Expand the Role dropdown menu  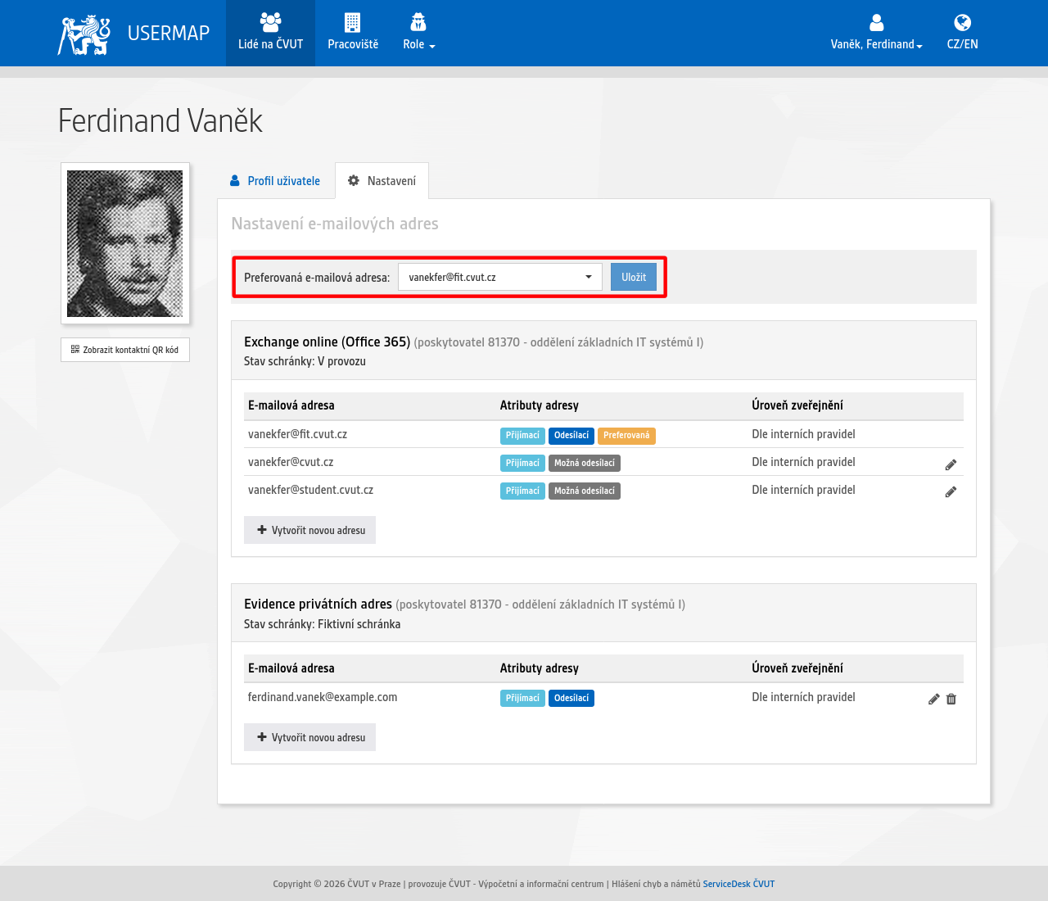pyautogui.click(x=418, y=33)
